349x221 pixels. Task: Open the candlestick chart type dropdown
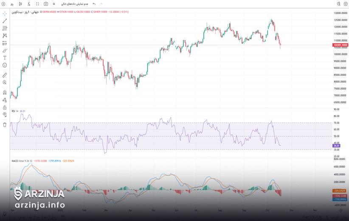(20, 4)
